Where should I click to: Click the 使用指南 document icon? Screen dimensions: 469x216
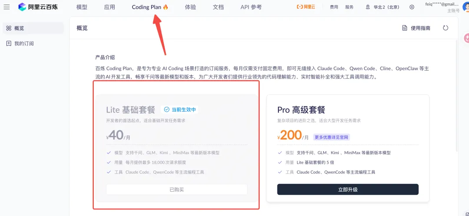tap(404, 28)
